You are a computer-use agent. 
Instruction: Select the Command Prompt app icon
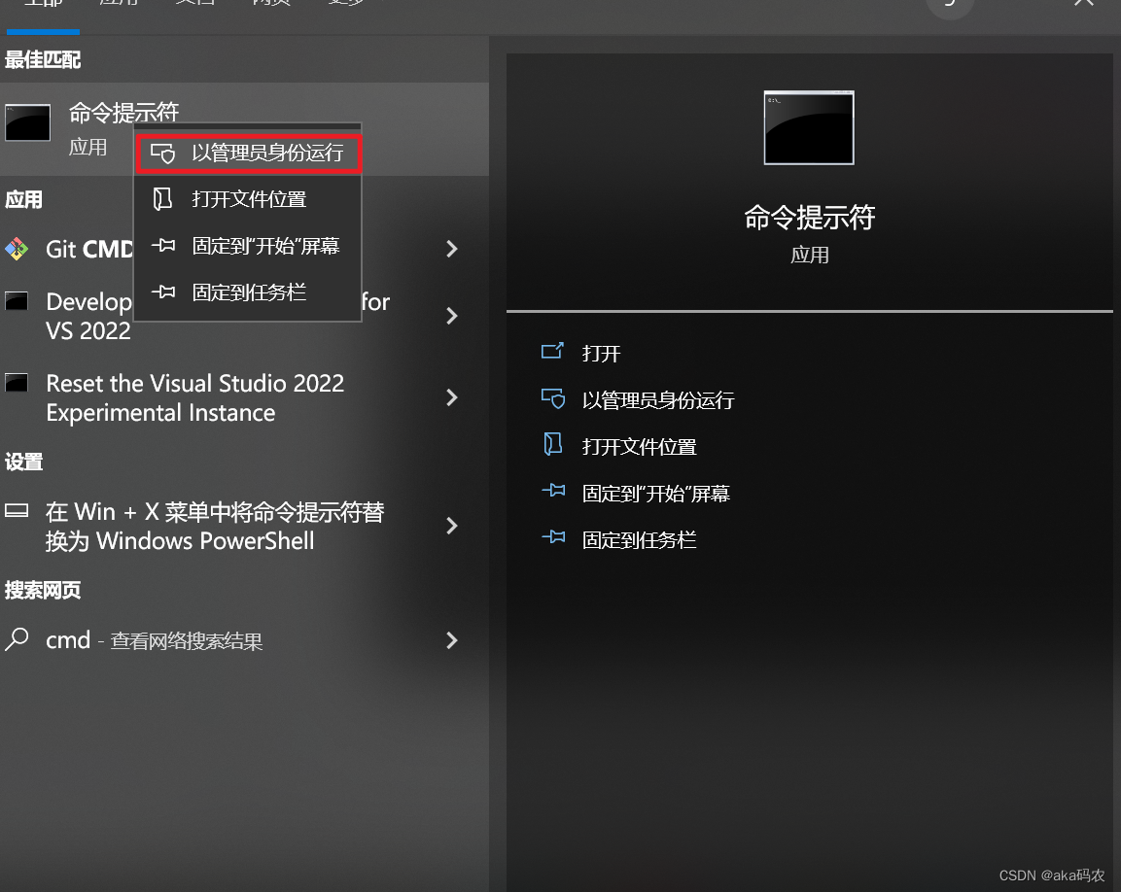[25, 122]
